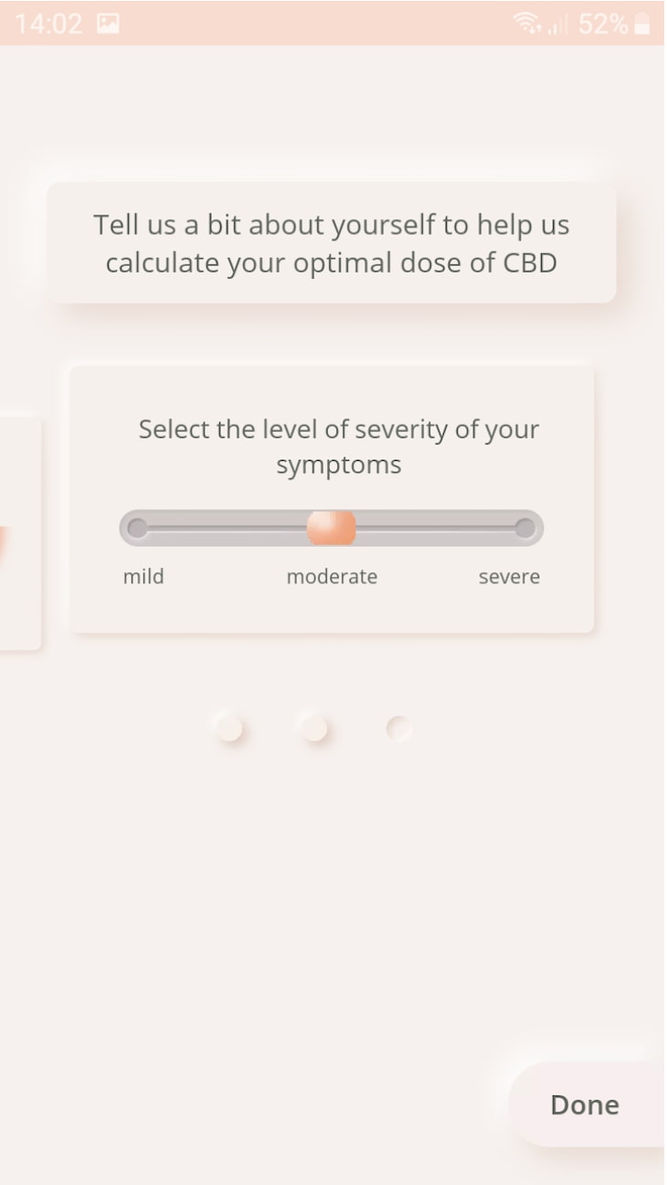
Task: Go to the first page indicator dot
Action: 228,729
